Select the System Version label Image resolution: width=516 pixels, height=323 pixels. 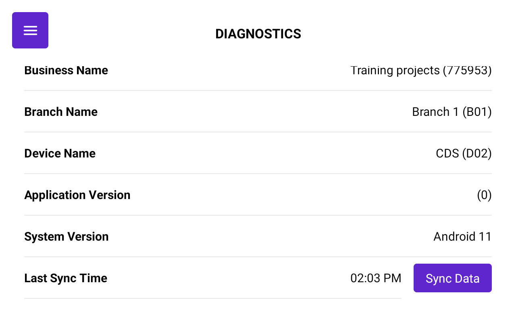pyautogui.click(x=66, y=237)
